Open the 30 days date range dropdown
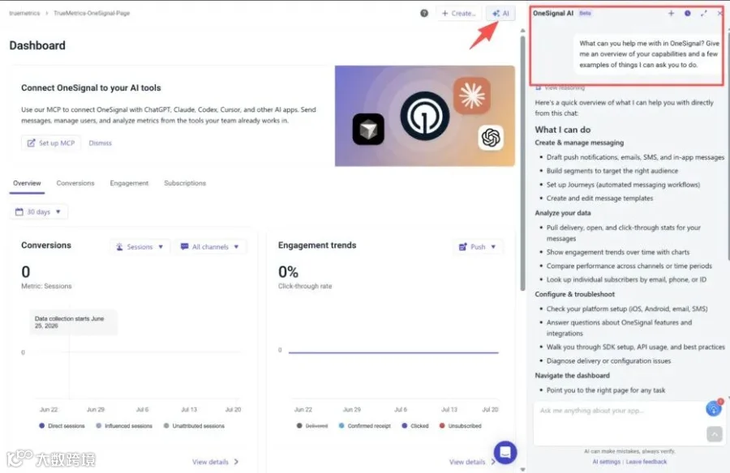The image size is (730, 473). click(39, 211)
